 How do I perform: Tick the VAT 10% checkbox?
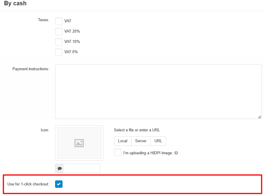(x=59, y=42)
